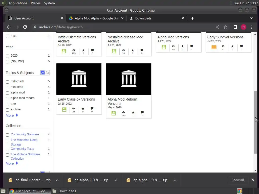The height and width of the screenshot is (194, 259).
Task: Check the Community Software collection checkbox
Action: (x=7, y=135)
